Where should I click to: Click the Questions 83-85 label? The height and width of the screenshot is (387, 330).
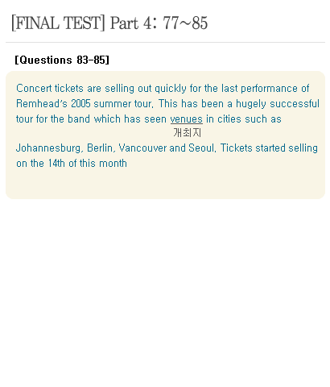(x=62, y=60)
